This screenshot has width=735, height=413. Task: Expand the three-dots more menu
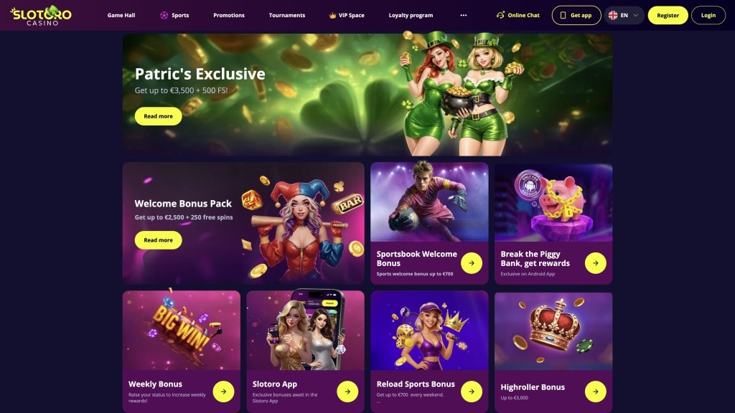[x=463, y=16]
